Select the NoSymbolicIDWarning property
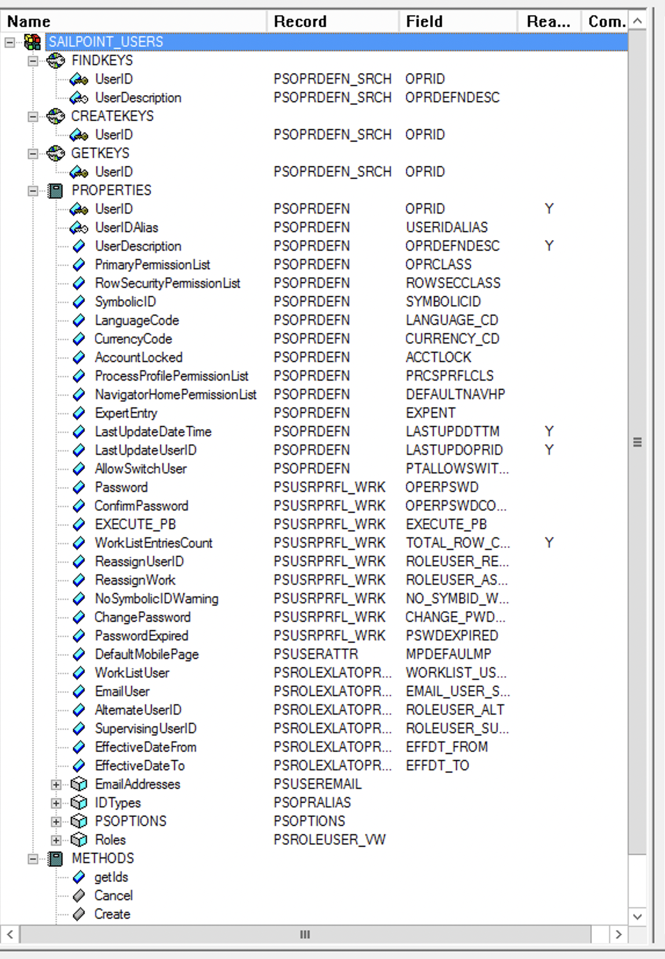665x959 pixels. pyautogui.click(x=157, y=599)
